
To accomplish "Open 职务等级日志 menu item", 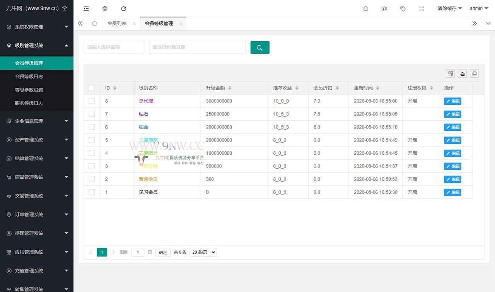I will pos(37,103).
